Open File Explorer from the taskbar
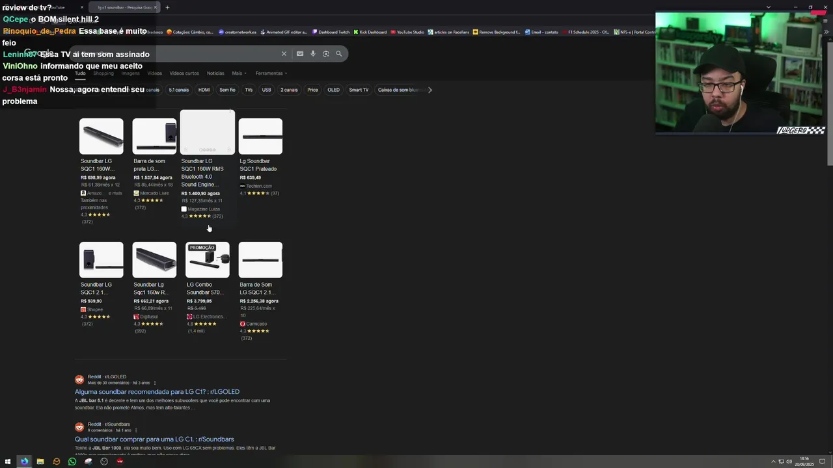833x468 pixels. pyautogui.click(x=40, y=461)
